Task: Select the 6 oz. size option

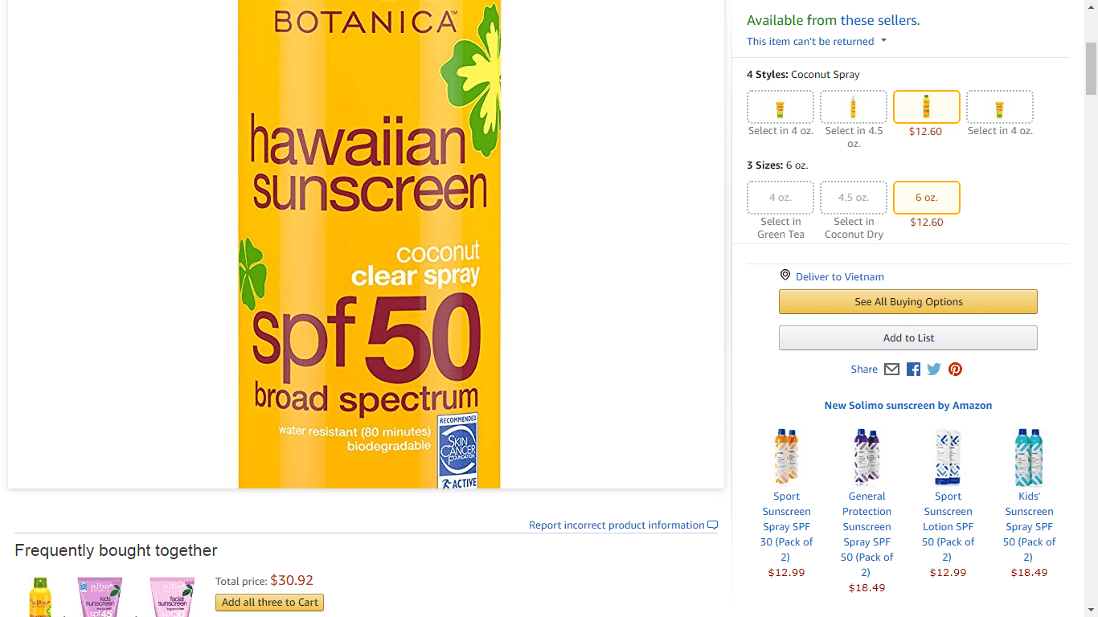Action: tap(926, 197)
